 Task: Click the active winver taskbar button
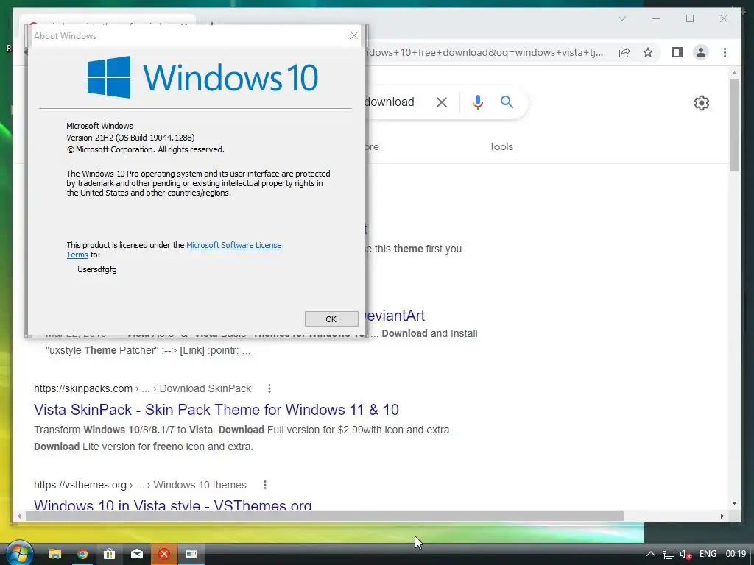(191, 554)
